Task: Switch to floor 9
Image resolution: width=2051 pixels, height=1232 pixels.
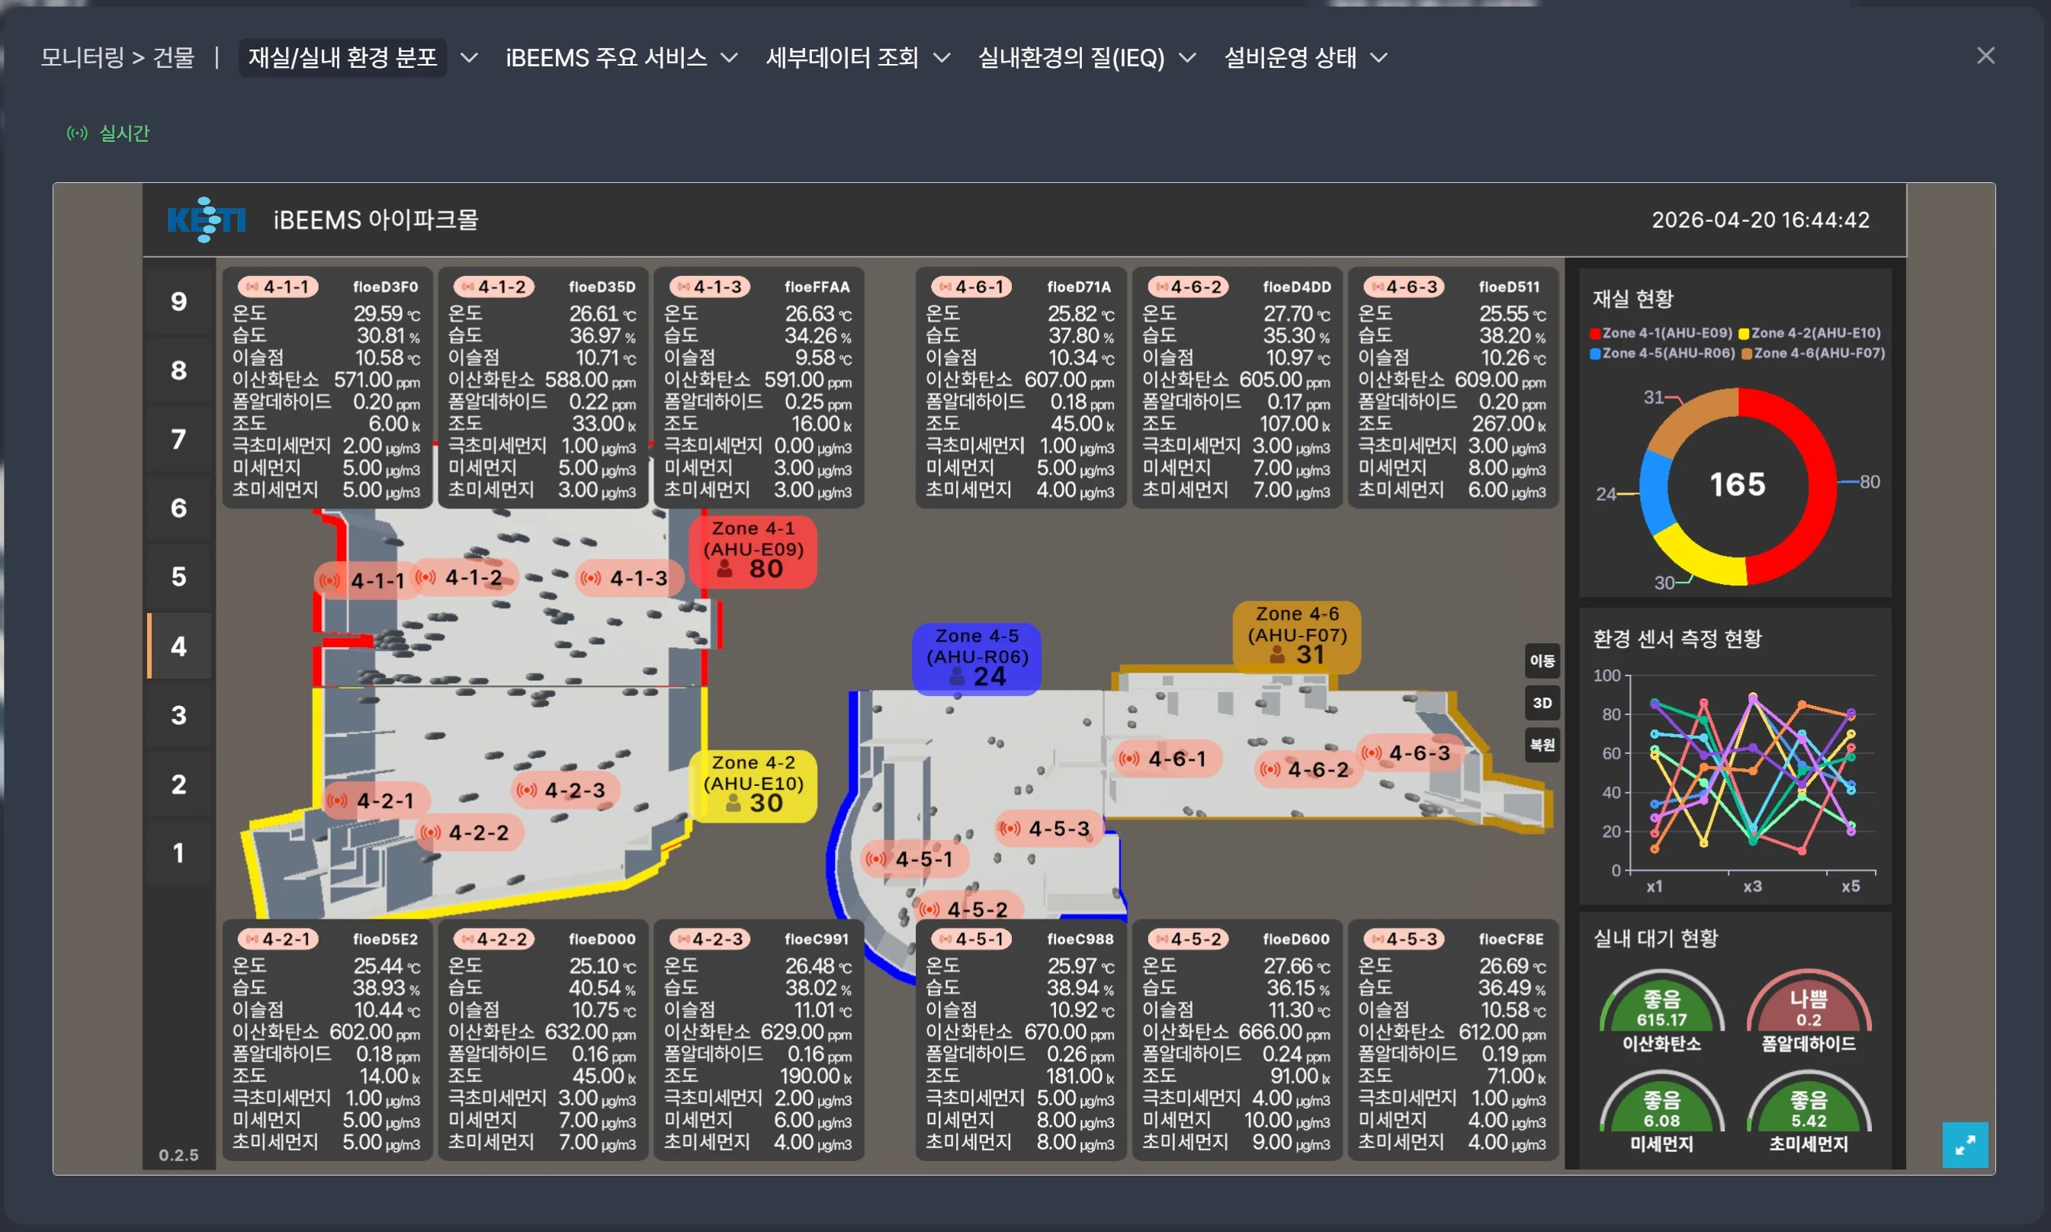Action: (x=179, y=301)
